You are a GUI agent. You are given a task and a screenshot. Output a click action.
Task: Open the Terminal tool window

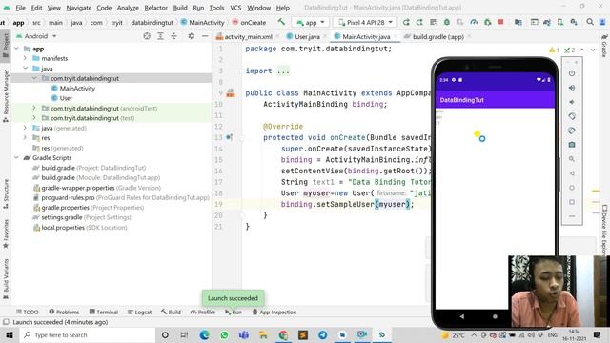(x=104, y=312)
